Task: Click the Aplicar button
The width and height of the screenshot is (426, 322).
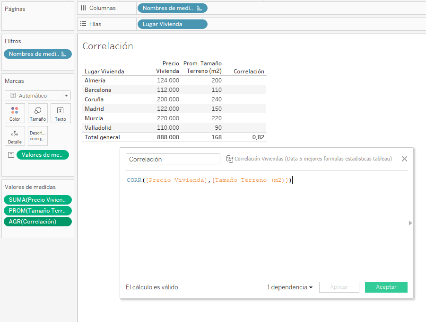Action: 339,287
